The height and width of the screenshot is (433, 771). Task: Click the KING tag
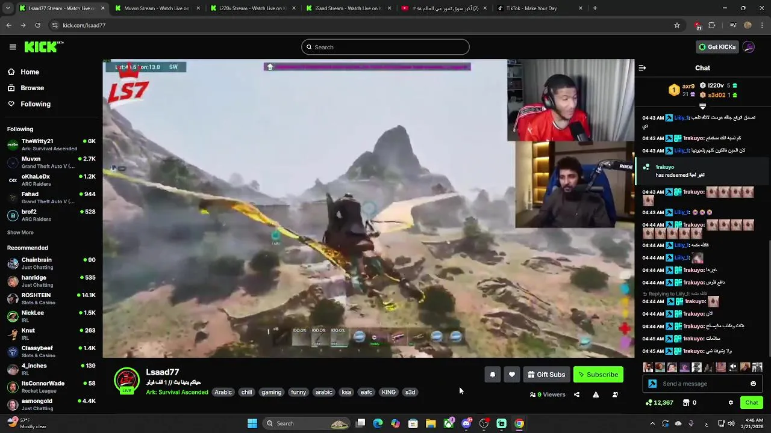pyautogui.click(x=389, y=392)
